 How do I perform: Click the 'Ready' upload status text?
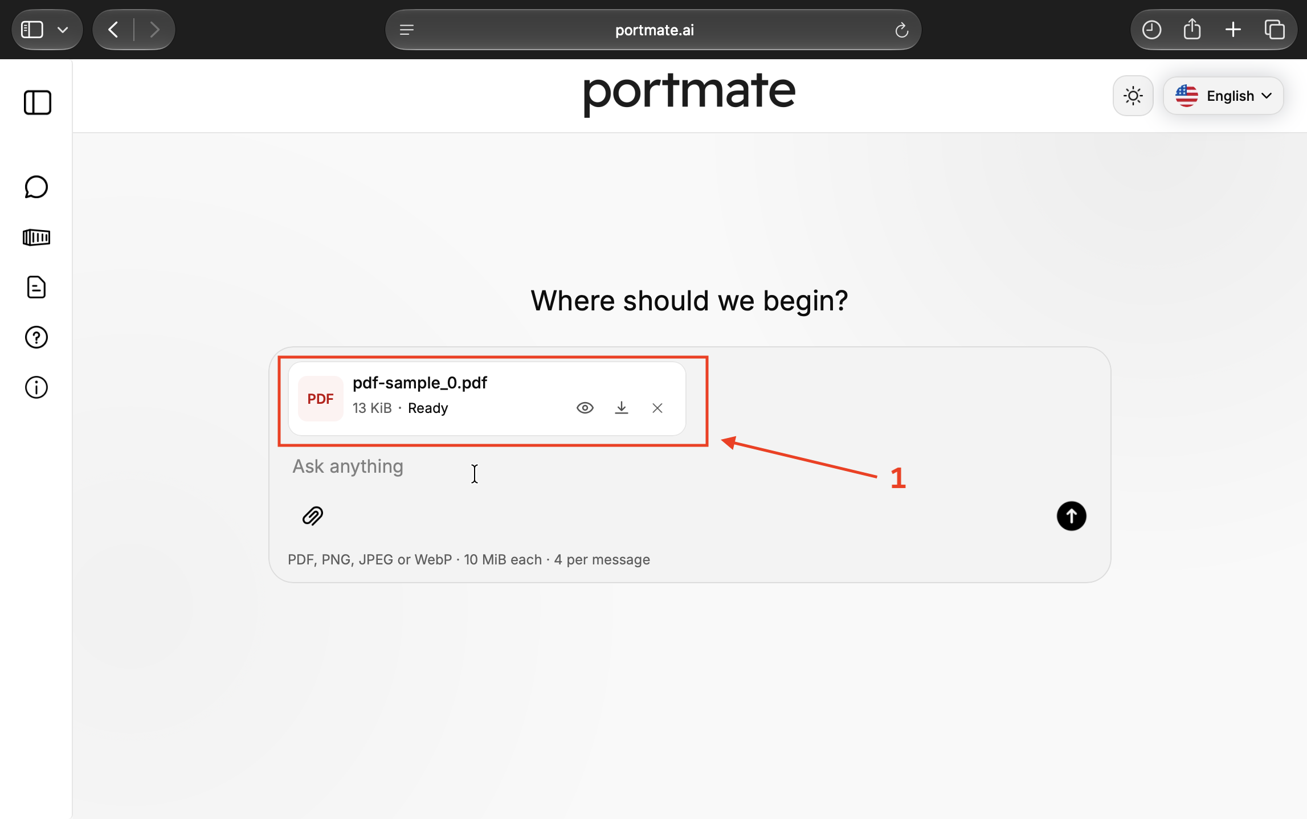(x=428, y=408)
